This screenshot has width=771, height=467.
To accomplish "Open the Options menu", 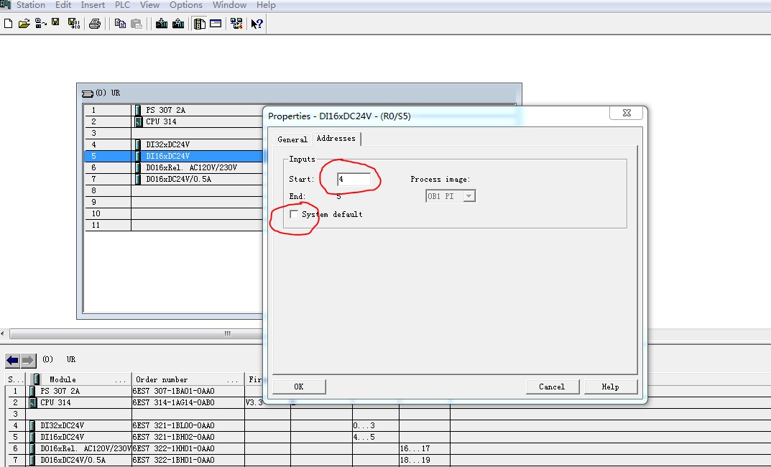I will pos(186,5).
